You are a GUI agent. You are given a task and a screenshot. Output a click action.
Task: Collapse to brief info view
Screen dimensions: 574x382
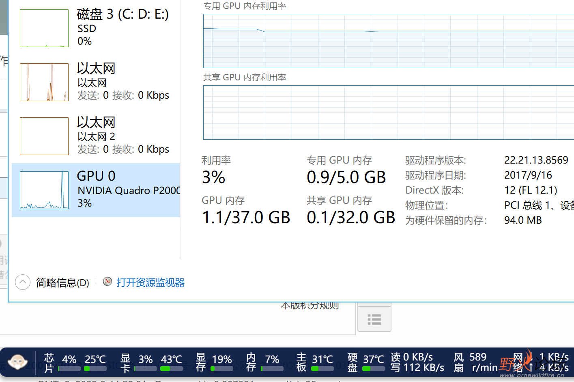coord(62,283)
